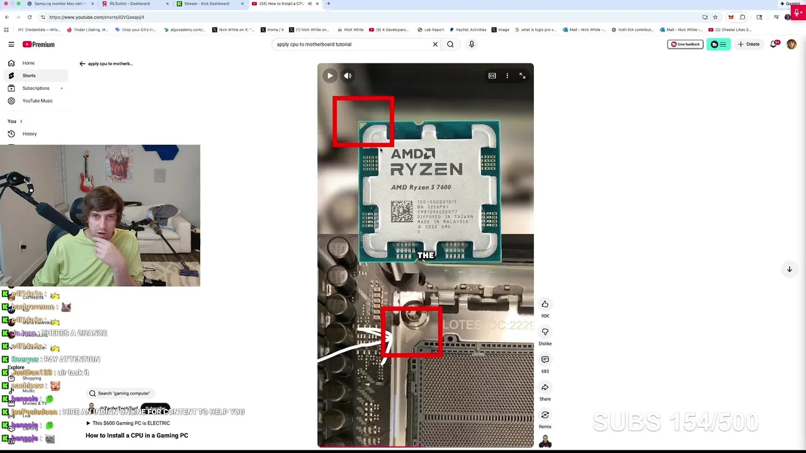Open the player's three-dot more menu
The image size is (806, 453).
[x=508, y=75]
